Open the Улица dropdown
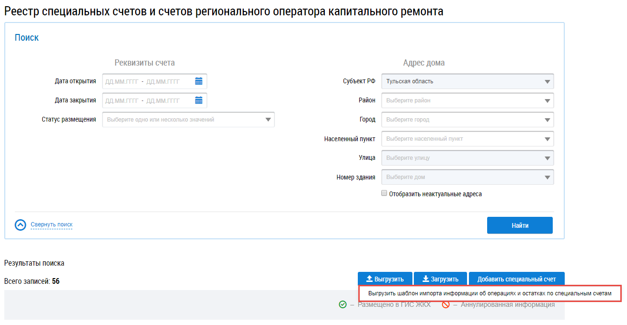 coord(467,158)
